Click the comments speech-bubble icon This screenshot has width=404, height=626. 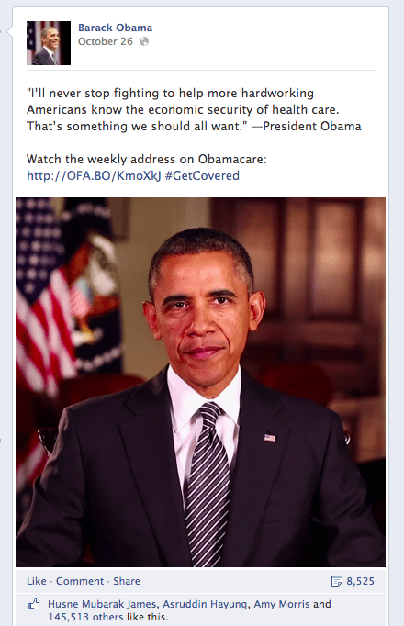337,581
